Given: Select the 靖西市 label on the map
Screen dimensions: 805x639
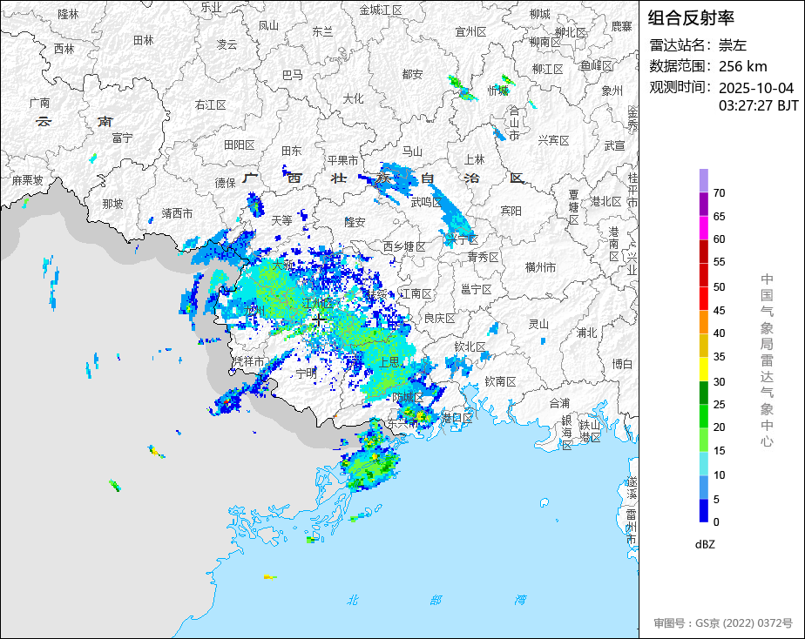Looking at the screenshot, I should tap(178, 213).
